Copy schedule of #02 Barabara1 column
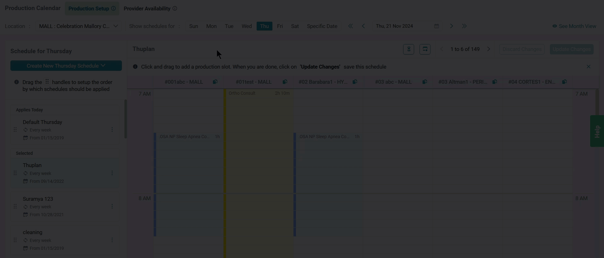Viewport: 604px width, 258px height. click(x=355, y=82)
